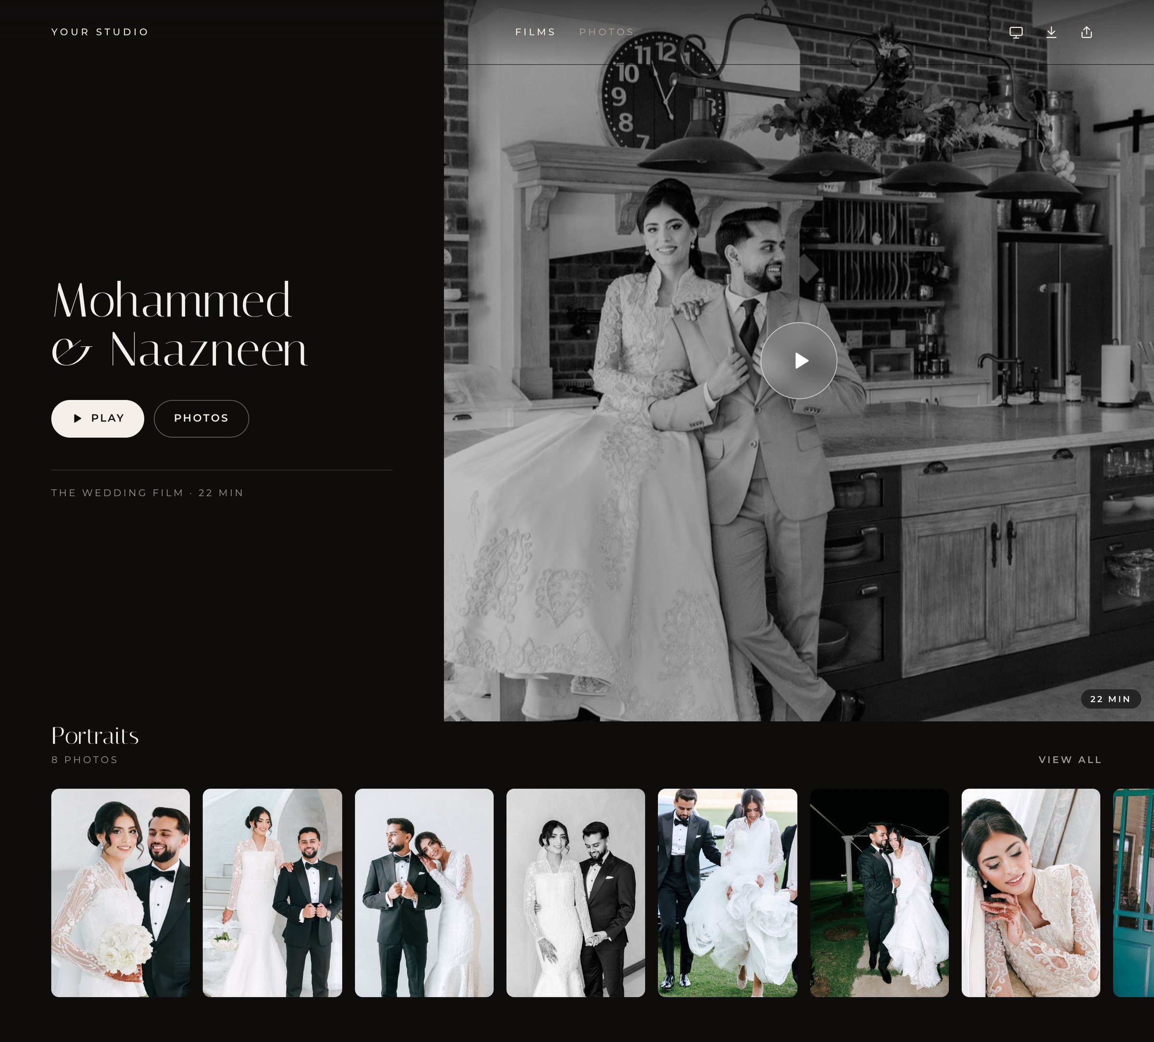Viewport: 1154px width, 1042px height.
Task: Open the portrait of the bride holding a white bouquet
Action: click(x=120, y=892)
